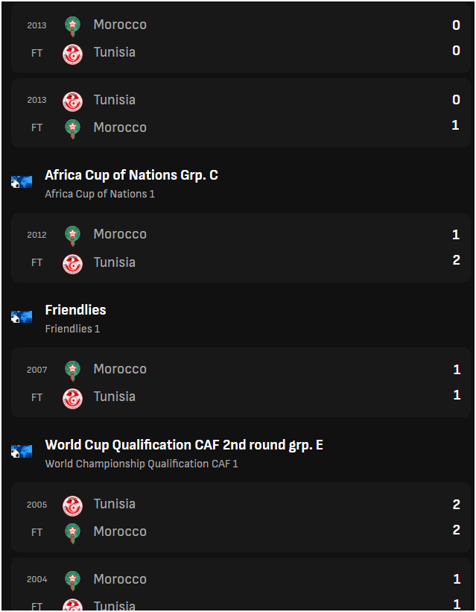Click Friendlies competition globe icon
The image size is (476, 612).
(x=22, y=317)
